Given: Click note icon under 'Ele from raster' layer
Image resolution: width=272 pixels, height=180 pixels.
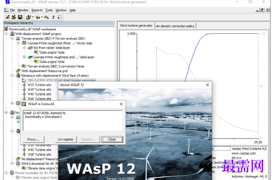Looking at the screenshot, I should point(36,52).
